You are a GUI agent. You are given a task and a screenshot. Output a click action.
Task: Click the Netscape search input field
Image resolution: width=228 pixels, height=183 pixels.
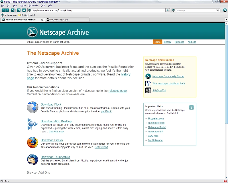(196, 10)
